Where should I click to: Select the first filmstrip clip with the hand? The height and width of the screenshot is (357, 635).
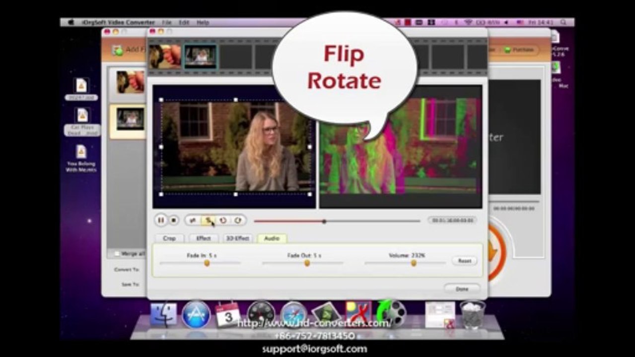(164, 57)
